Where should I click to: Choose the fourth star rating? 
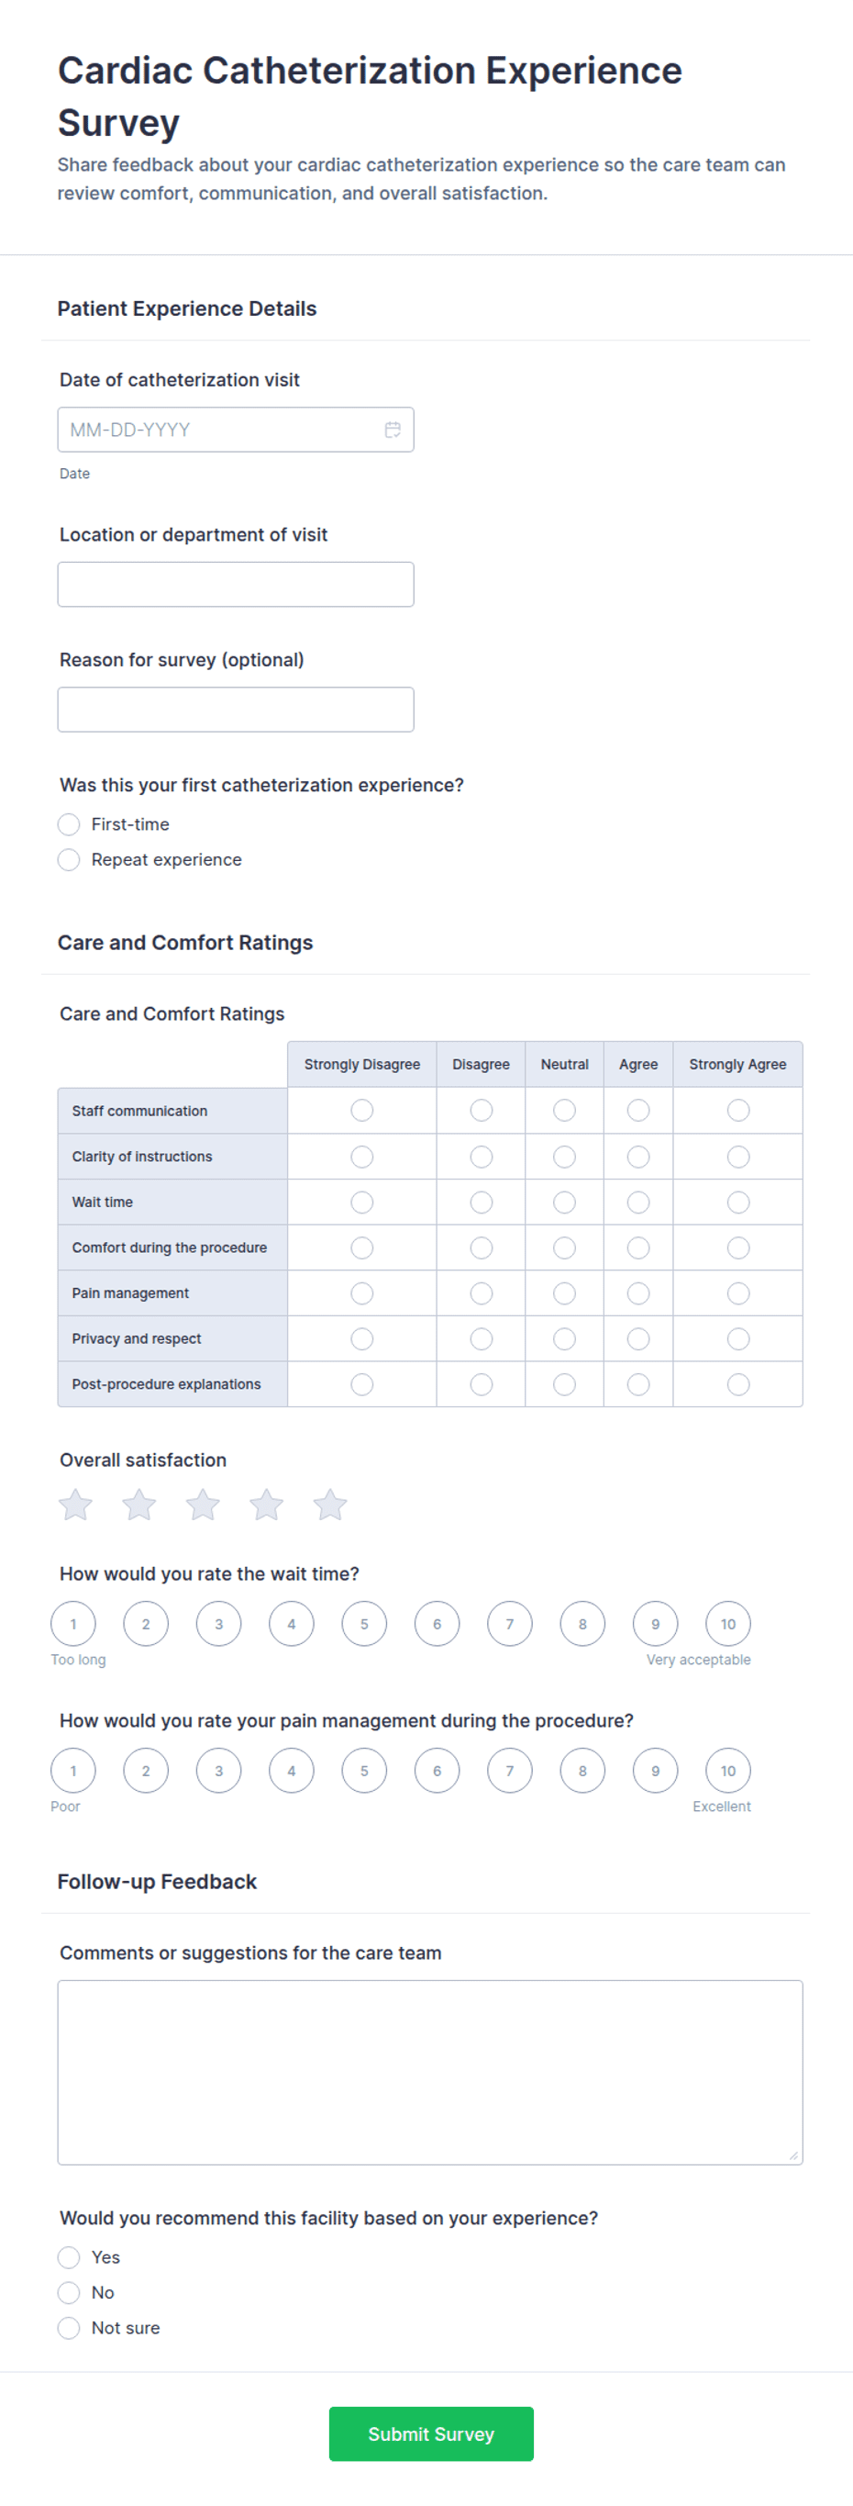pyautogui.click(x=266, y=1505)
